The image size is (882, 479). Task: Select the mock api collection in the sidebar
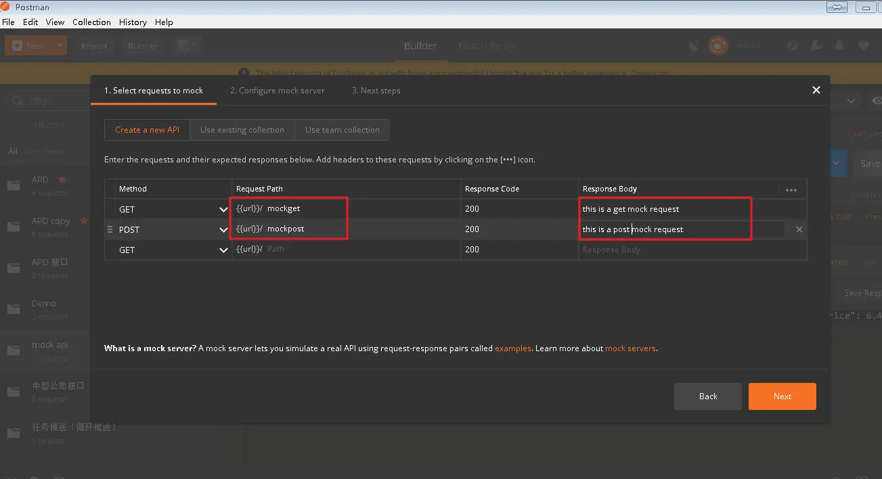(45, 350)
